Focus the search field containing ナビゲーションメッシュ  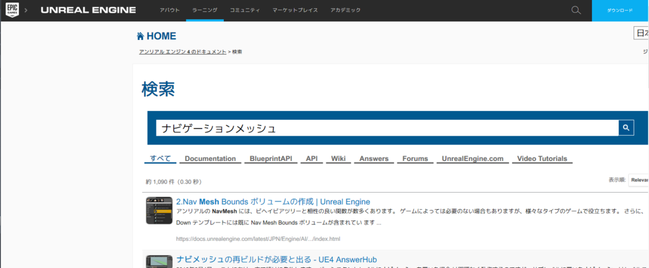[x=387, y=128]
